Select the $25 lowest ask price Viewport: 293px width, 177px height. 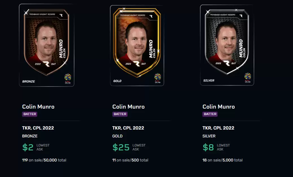tap(121, 147)
